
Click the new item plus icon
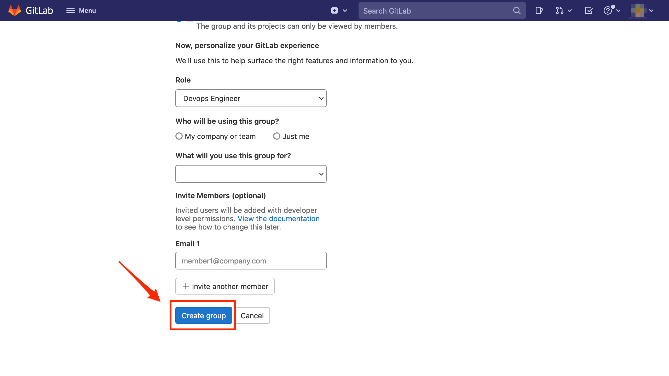click(334, 10)
